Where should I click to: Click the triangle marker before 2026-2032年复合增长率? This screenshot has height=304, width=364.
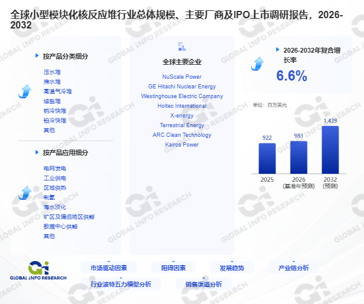277,49
